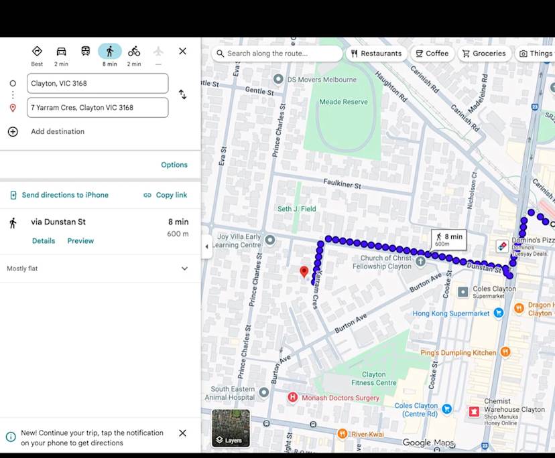Image resolution: width=555 pixels, height=458 pixels.
Task: Open the Layers map thumbnail
Action: coord(231,429)
